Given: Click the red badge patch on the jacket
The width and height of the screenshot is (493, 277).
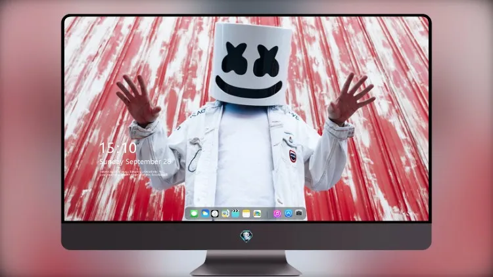Looking at the screenshot, I should pos(293,156).
